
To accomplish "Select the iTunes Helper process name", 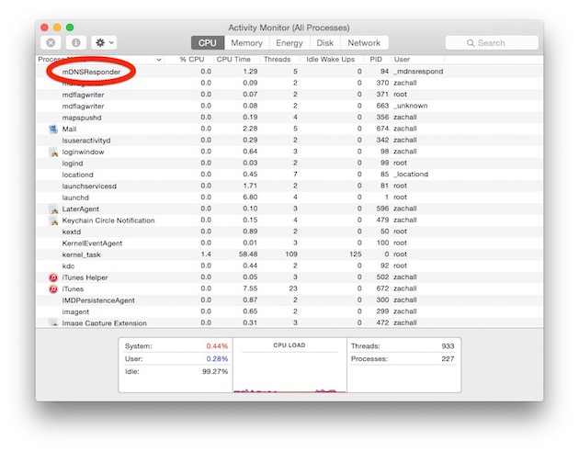I will pos(85,277).
